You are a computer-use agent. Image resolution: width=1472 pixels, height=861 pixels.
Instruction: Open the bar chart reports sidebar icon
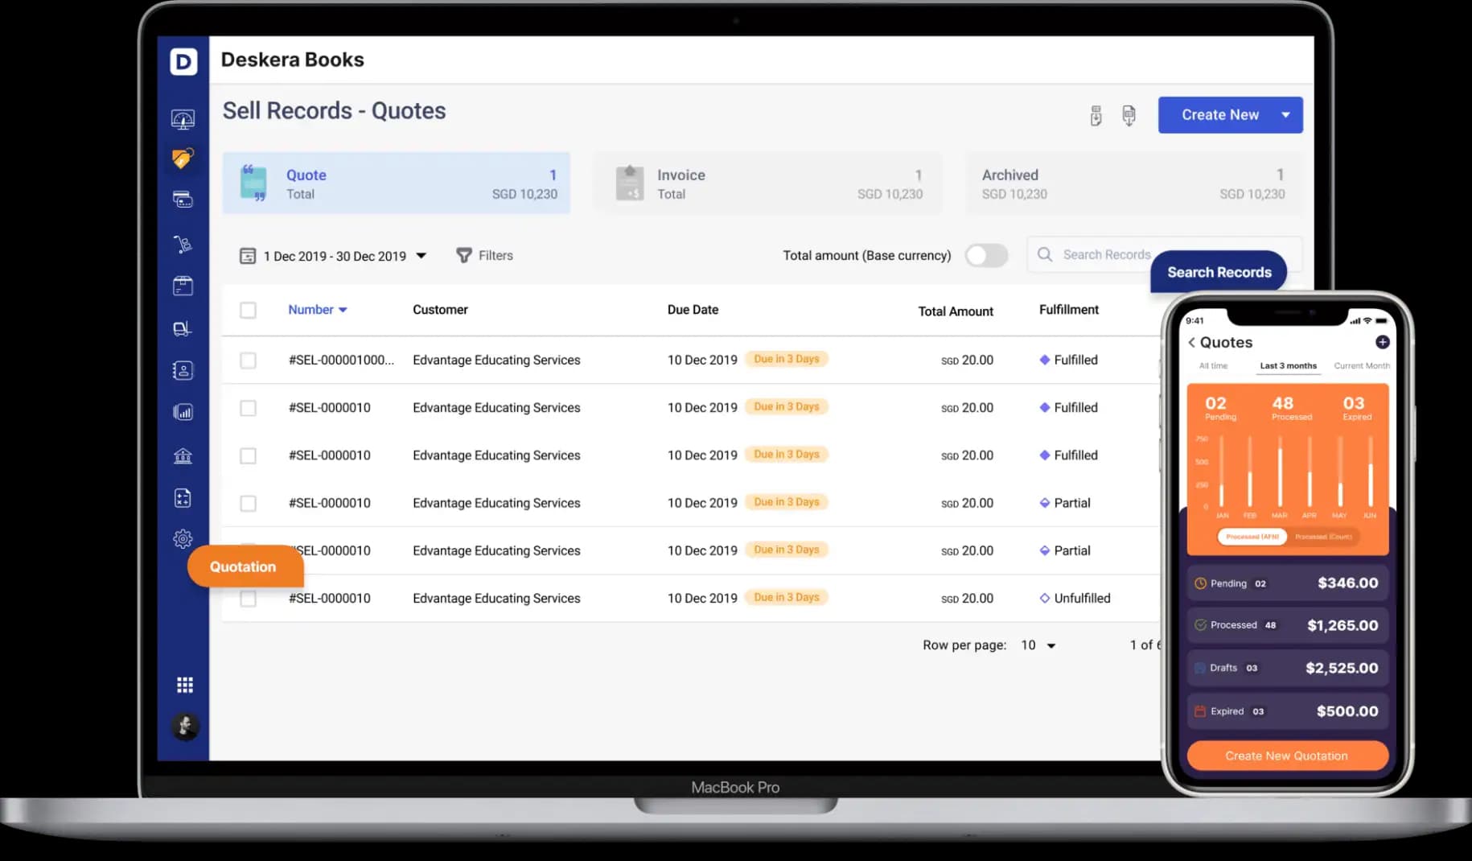click(183, 413)
